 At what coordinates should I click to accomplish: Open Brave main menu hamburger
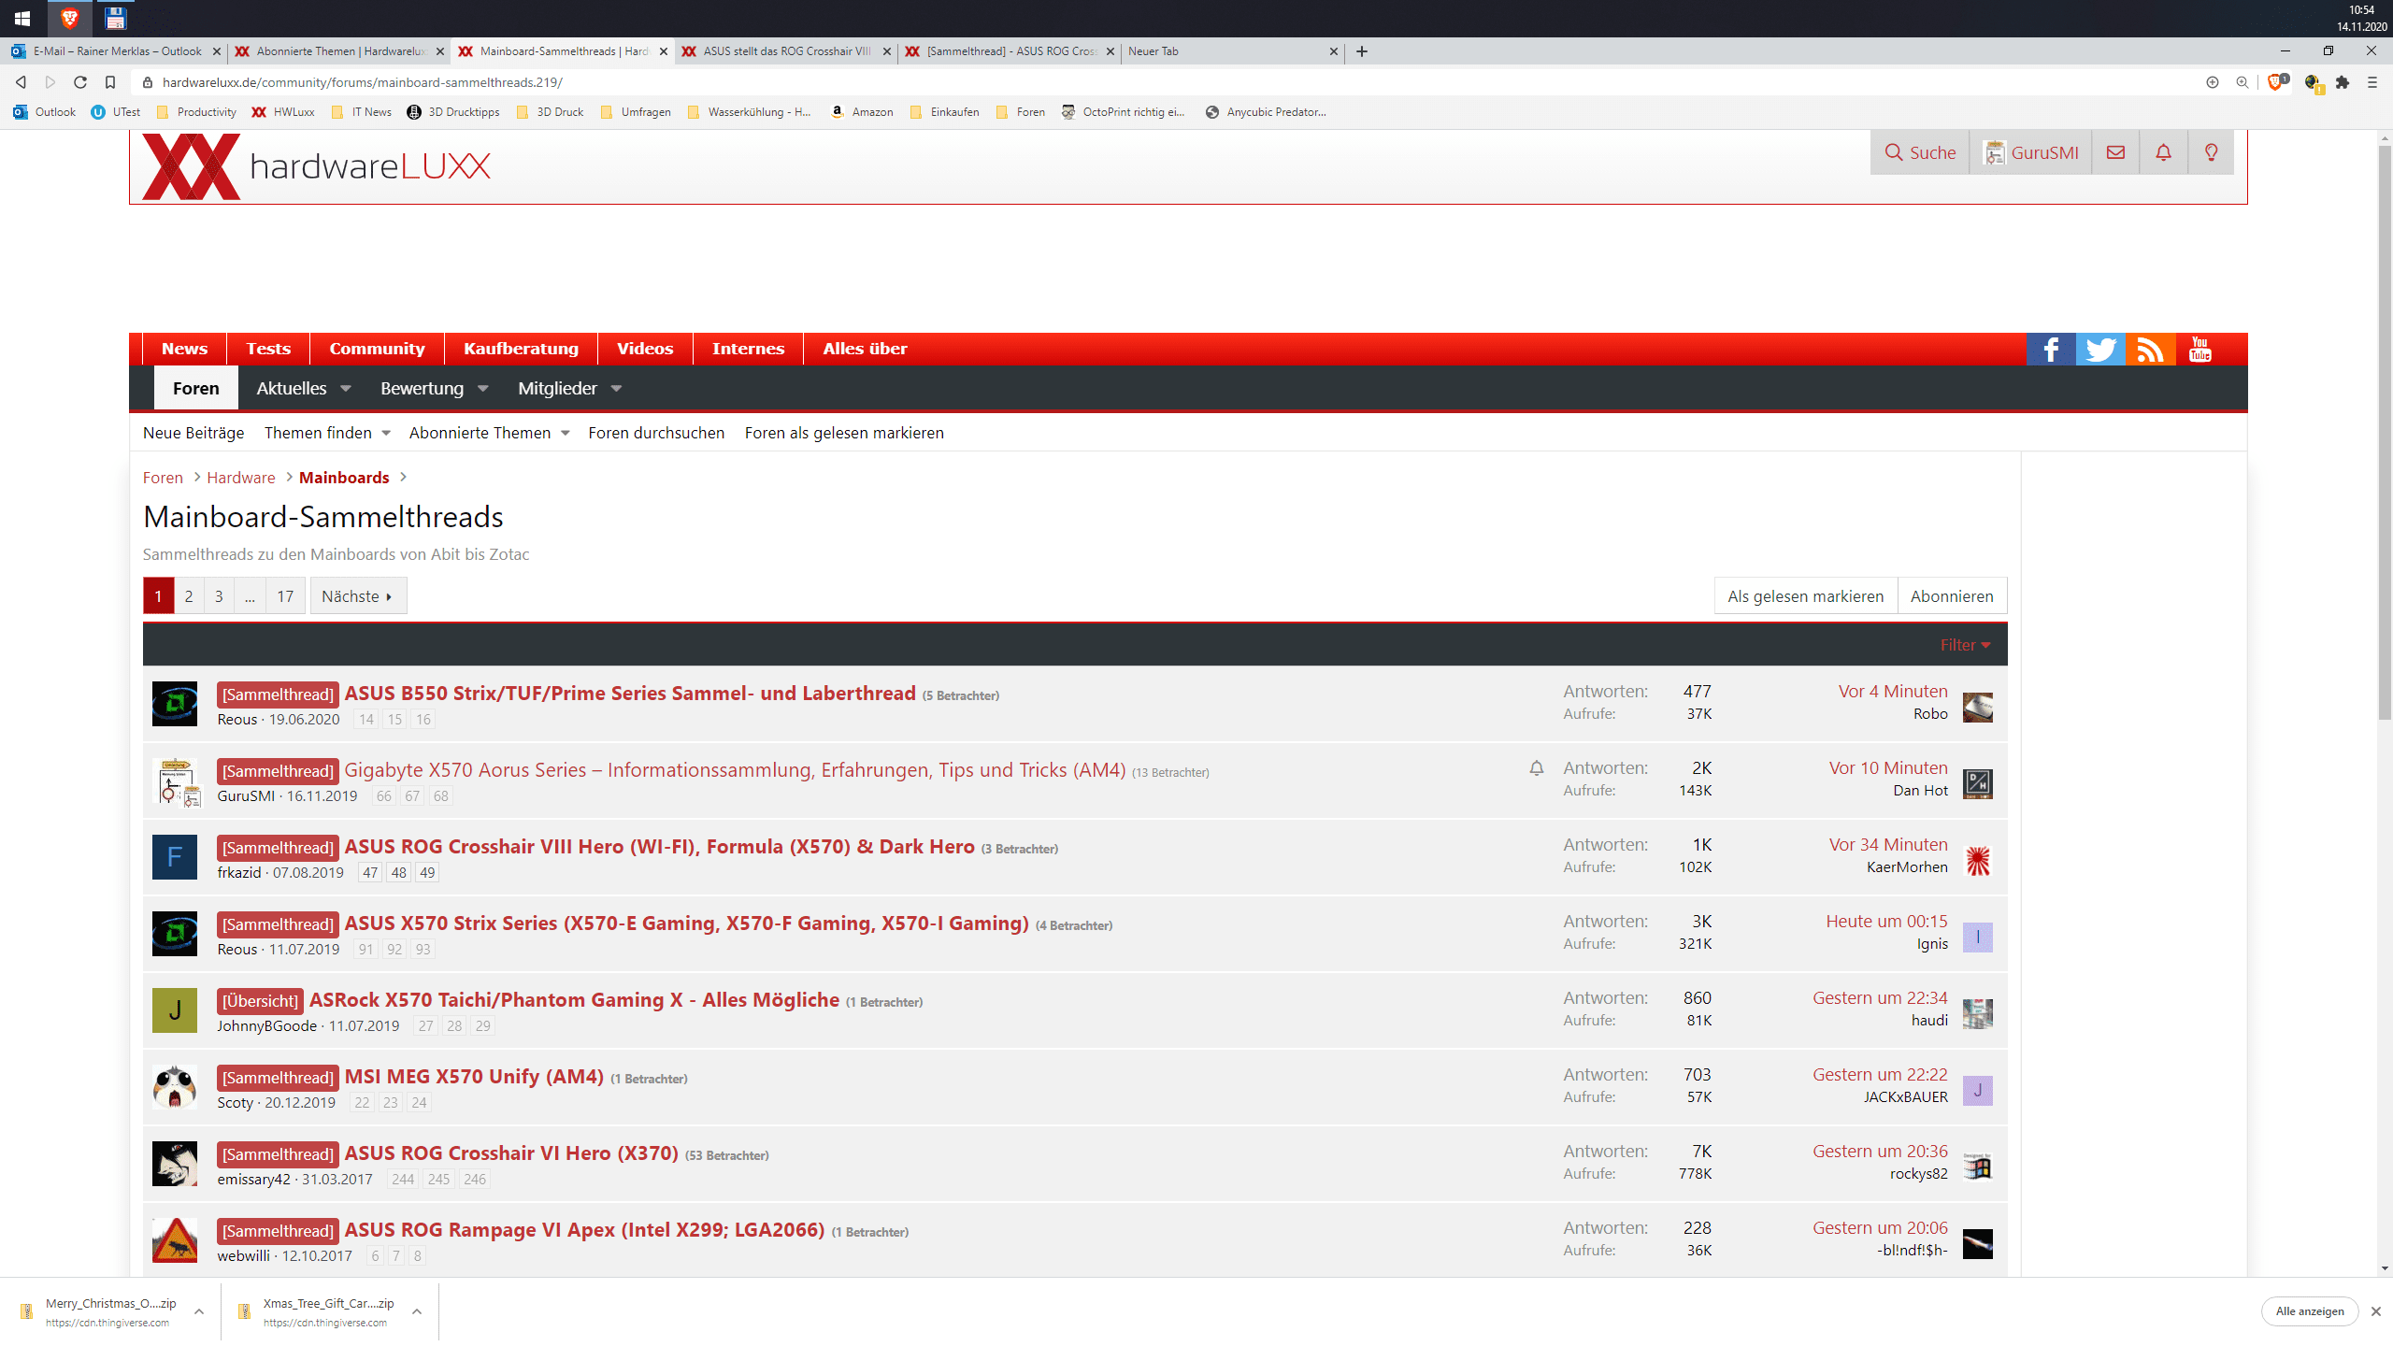[x=2372, y=82]
